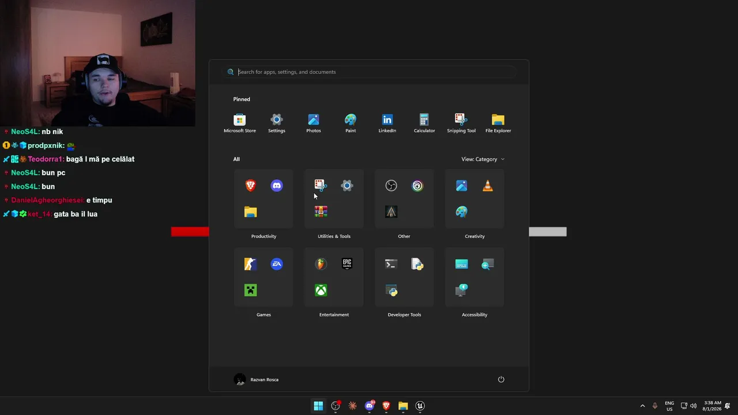The image size is (738, 415).
Task: Launch Counter-Strike in the Games group
Action: click(251, 264)
